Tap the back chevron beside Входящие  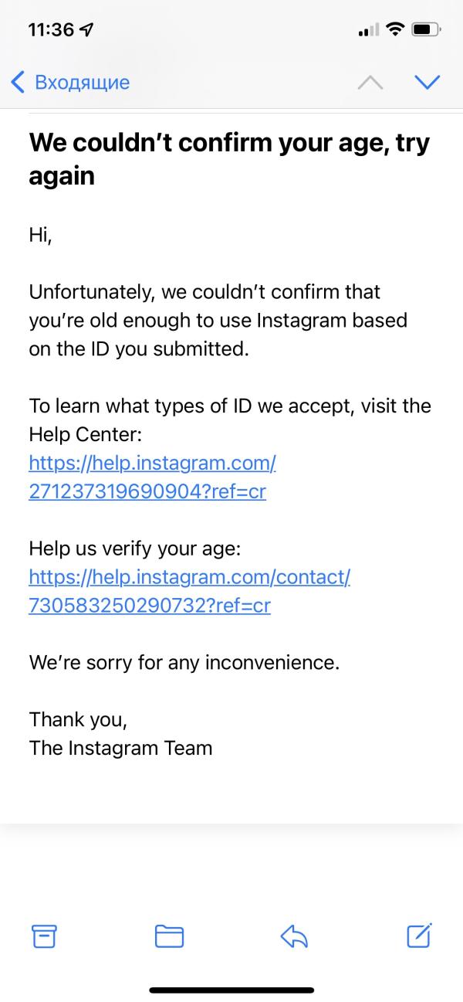[19, 81]
